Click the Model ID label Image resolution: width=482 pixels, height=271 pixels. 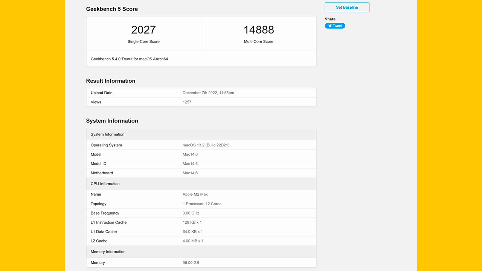99,164
